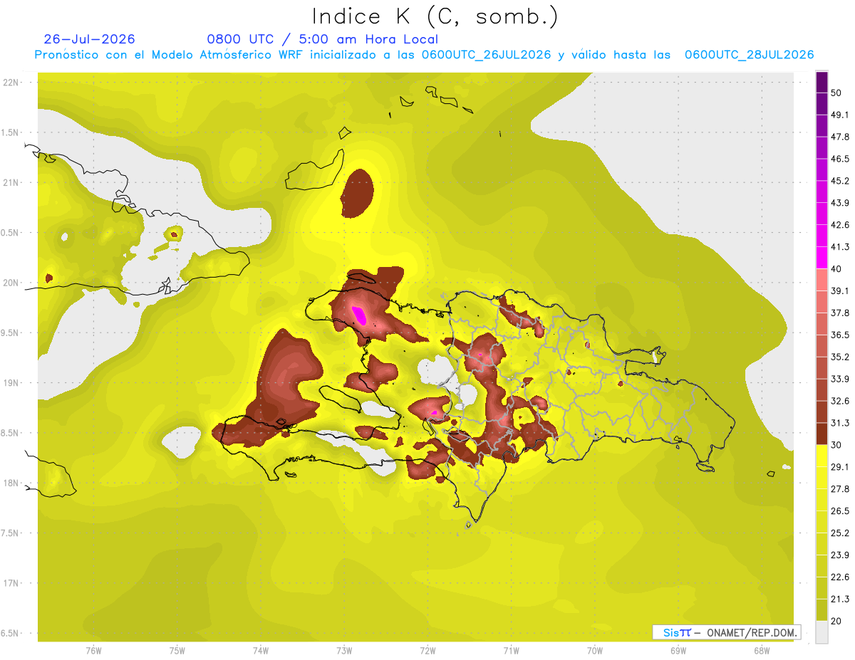The width and height of the screenshot is (855, 660).
Task: Click the legend value '37.8'
Action: [x=839, y=313]
